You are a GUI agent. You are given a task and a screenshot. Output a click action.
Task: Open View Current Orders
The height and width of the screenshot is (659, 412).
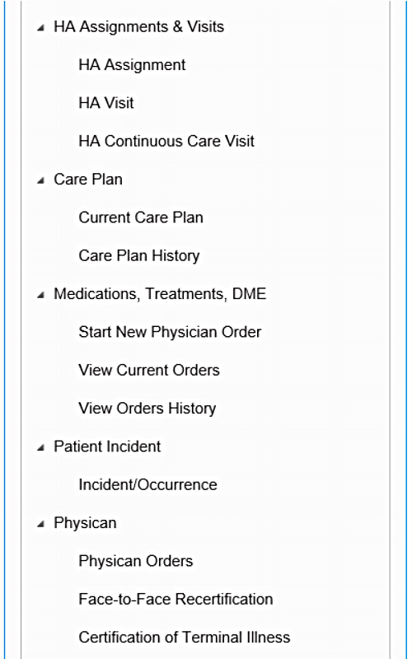[149, 370]
